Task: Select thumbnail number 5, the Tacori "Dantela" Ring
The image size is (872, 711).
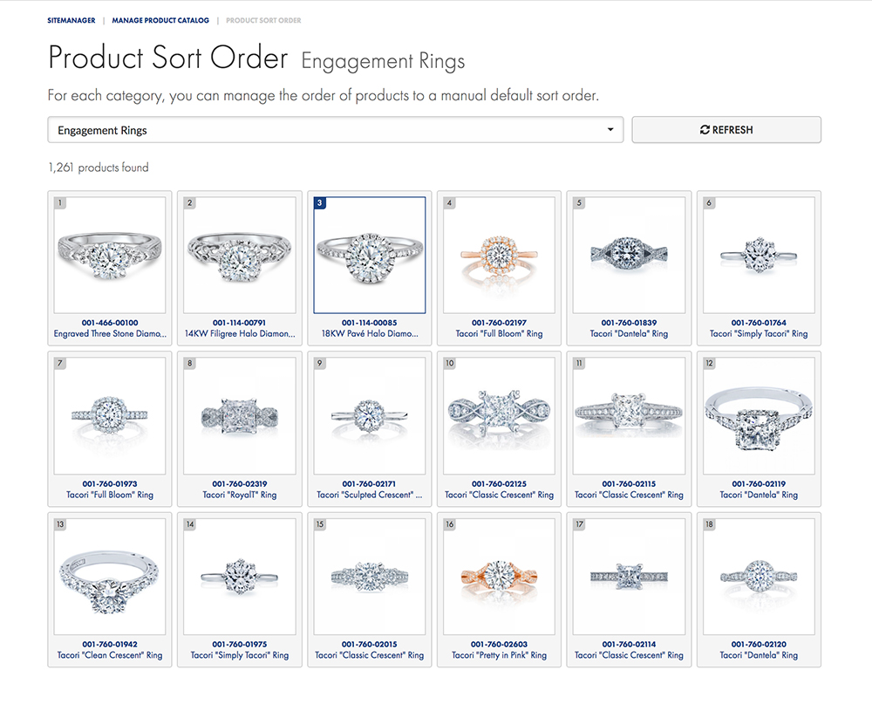Action: click(629, 255)
